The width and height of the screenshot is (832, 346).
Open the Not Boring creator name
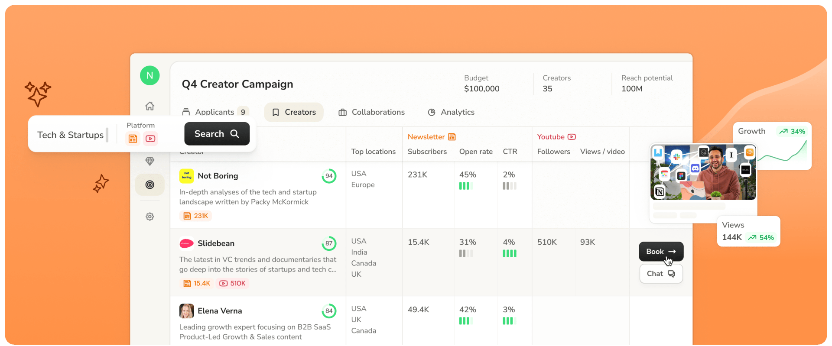click(218, 176)
